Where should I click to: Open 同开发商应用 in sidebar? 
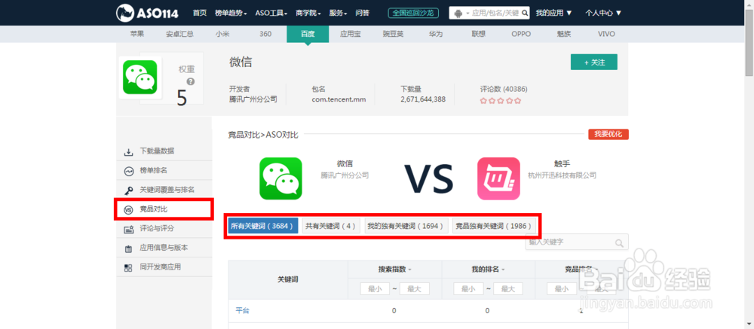(x=160, y=267)
